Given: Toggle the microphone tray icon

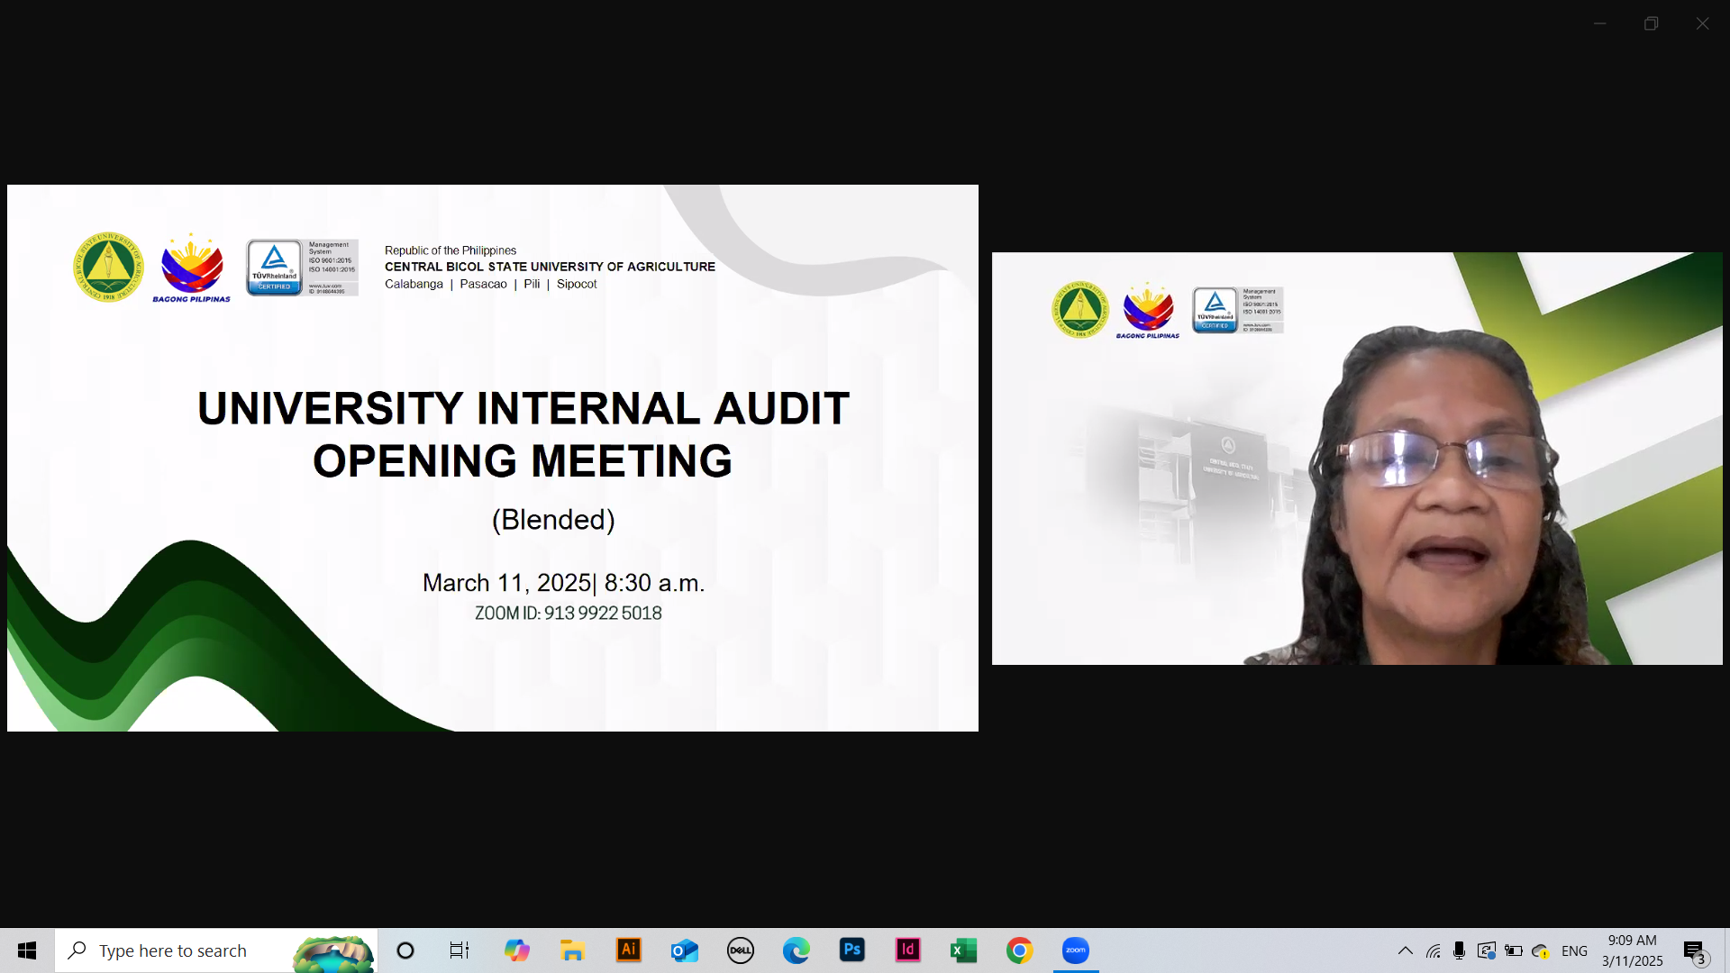Looking at the screenshot, I should point(1460,950).
